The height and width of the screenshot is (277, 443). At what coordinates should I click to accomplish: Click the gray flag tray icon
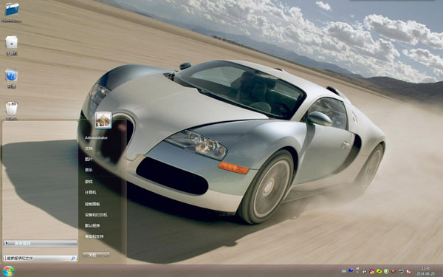[x=357, y=270]
